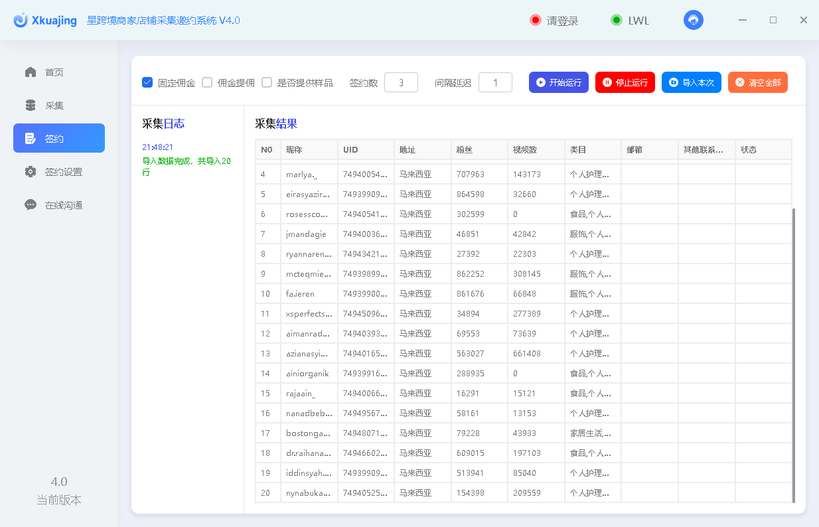Click follower count 79228

[469, 433]
